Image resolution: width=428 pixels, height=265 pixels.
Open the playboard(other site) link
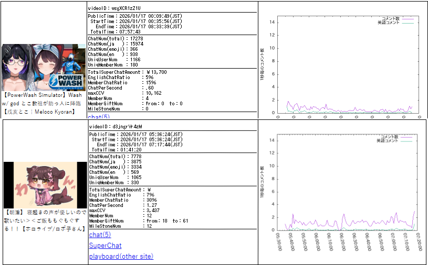point(121,256)
